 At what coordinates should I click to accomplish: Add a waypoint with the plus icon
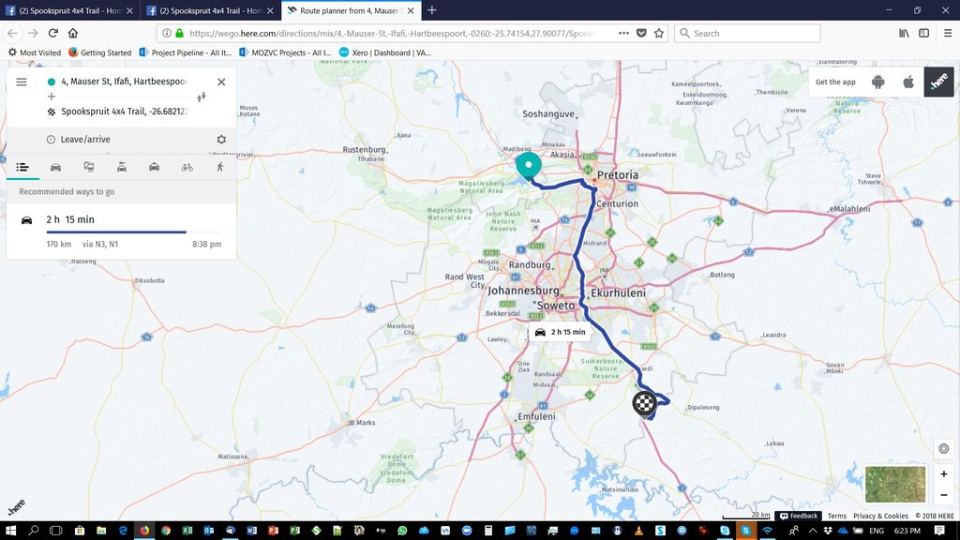pos(52,97)
